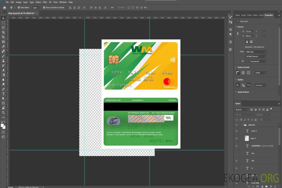Select the Zoom tool
This screenshot has height=188, width=282.
(3, 113)
